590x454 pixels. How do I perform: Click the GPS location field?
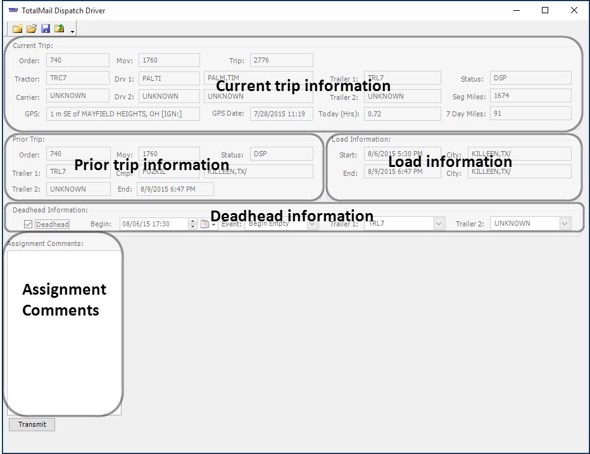click(x=123, y=114)
